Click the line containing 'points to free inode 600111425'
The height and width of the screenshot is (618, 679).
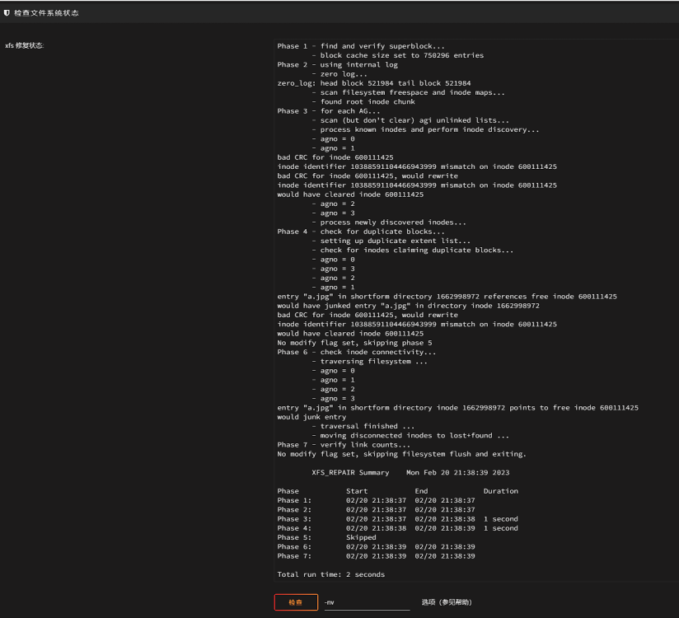457,408
